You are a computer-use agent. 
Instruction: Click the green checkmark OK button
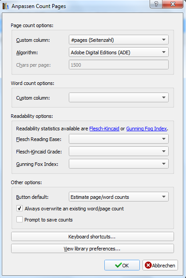point(122,265)
